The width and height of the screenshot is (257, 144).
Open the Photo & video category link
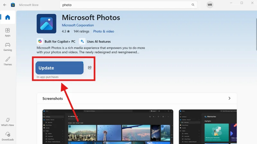103,31
